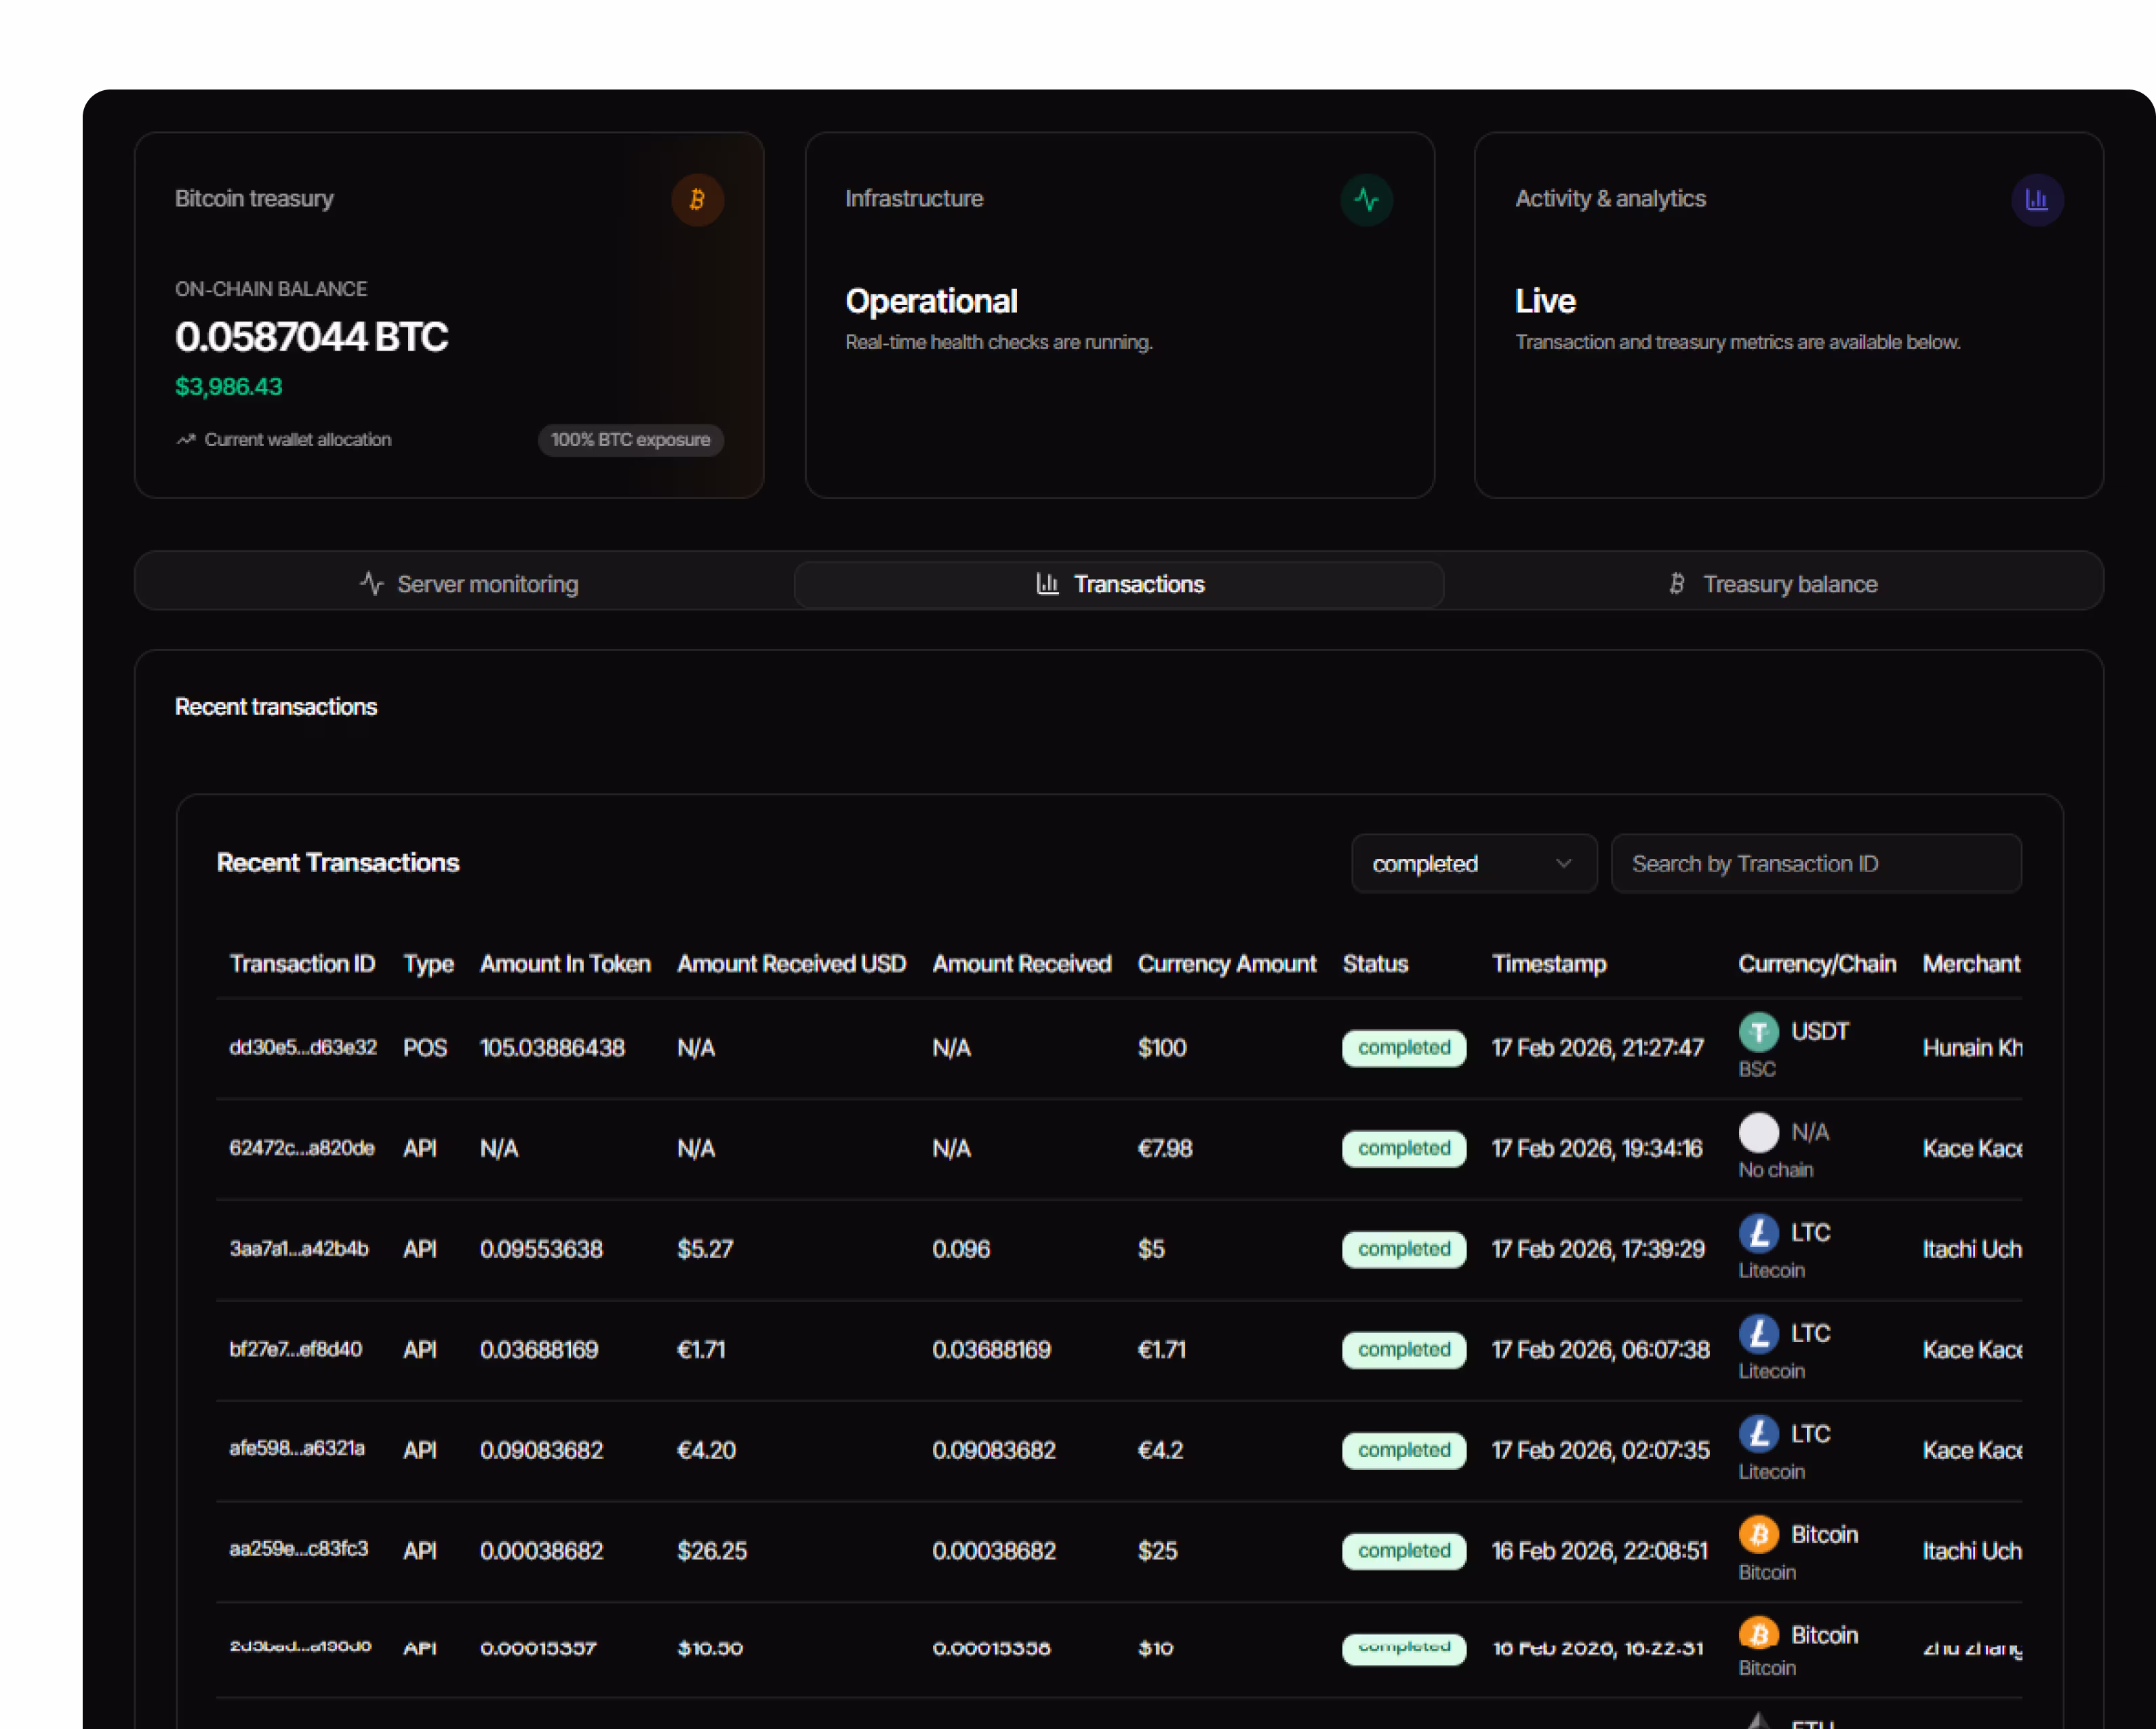Click transaction ID 3aa7a1...a42b4b
The height and width of the screenshot is (1729, 2156).
point(299,1249)
